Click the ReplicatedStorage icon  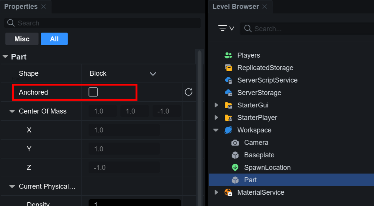coord(228,68)
